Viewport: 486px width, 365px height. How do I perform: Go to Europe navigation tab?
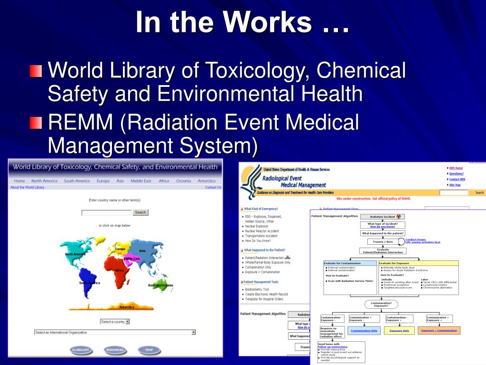103,181
